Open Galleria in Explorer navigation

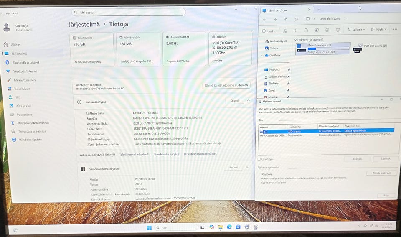point(272,48)
